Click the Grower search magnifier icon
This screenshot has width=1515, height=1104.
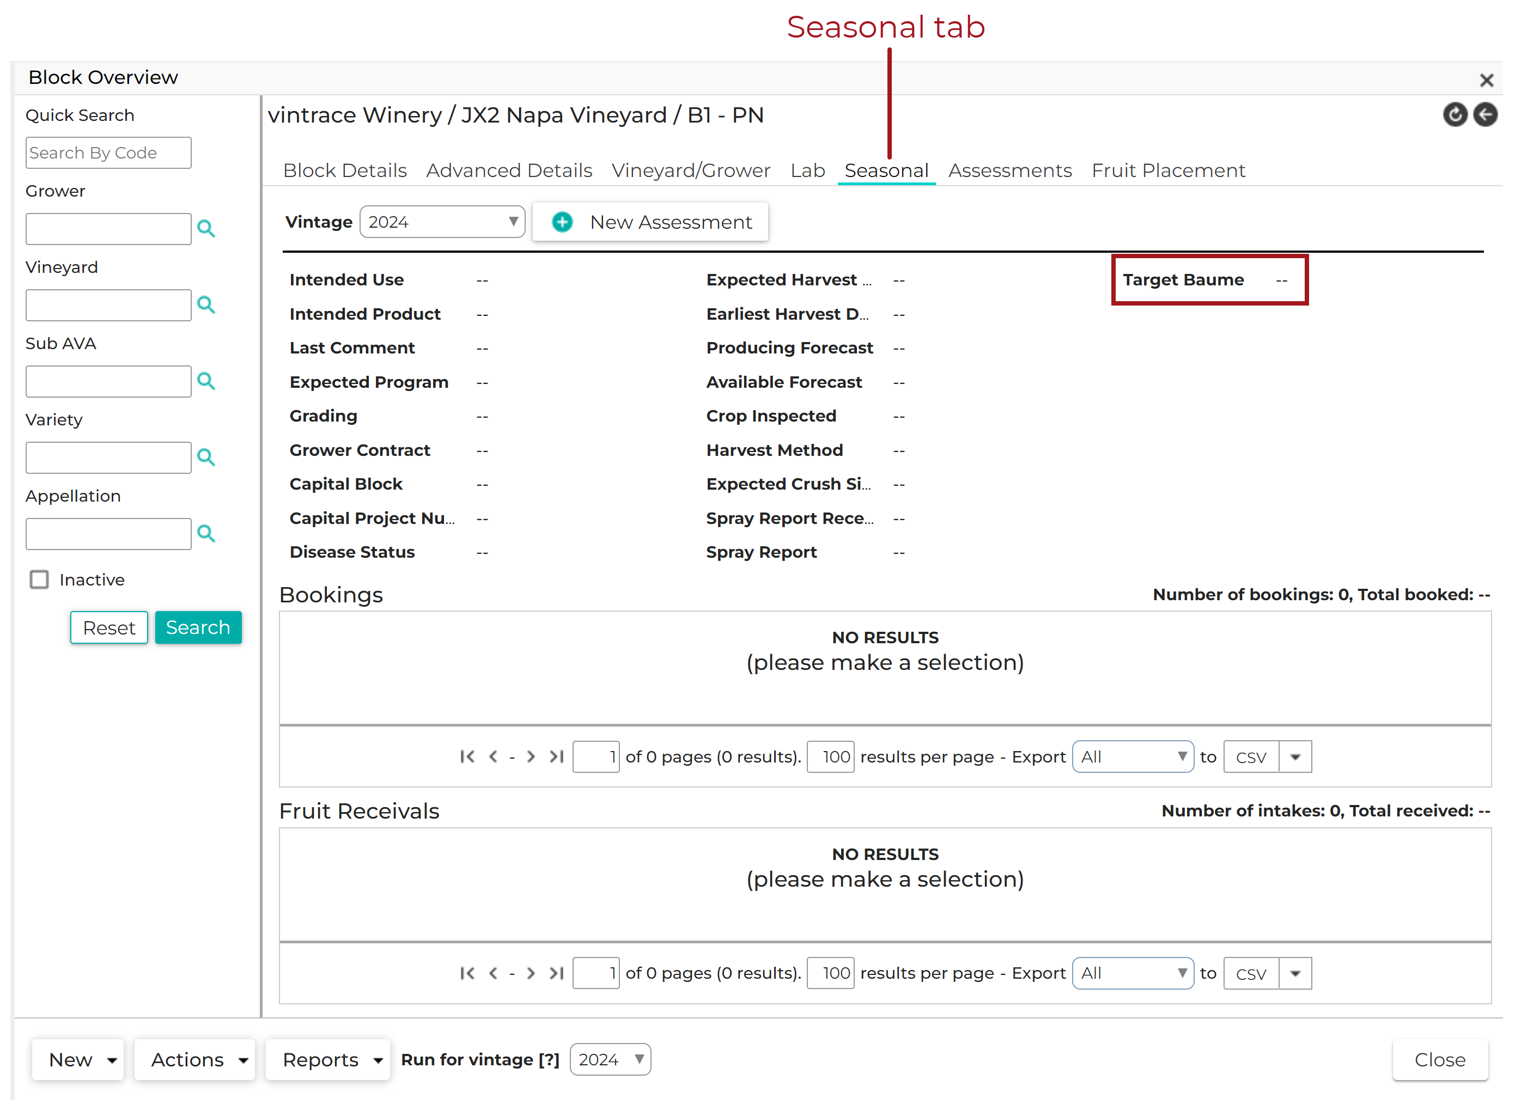point(206,229)
